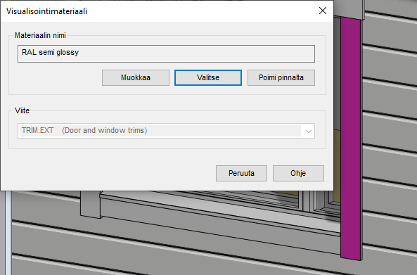Select the magenta trim board in model

tap(351, 139)
